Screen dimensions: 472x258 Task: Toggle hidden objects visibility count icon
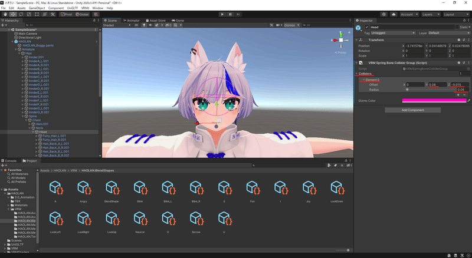pyautogui.click(x=168, y=25)
